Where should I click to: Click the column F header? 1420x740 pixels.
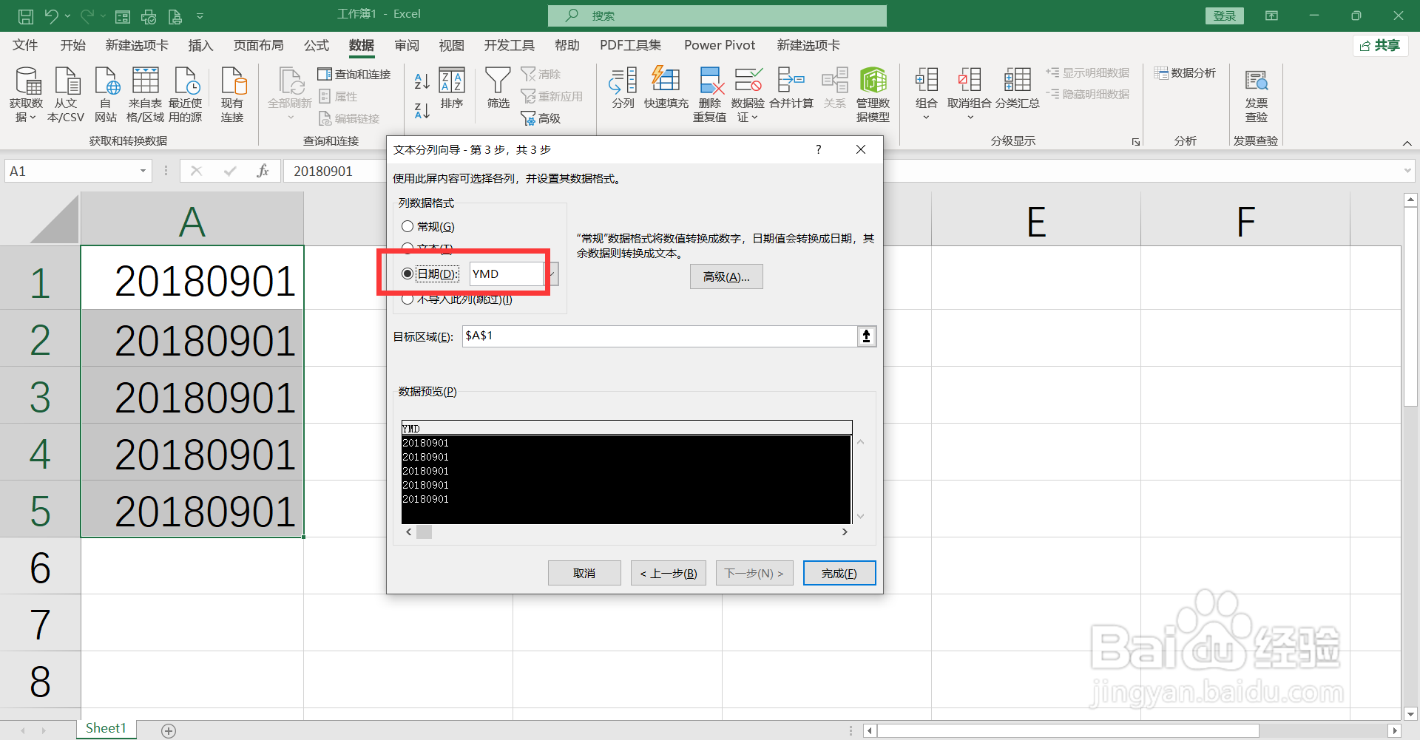pos(1245,220)
